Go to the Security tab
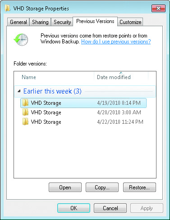Viewport: 170px width, 220px height. [x=62, y=22]
